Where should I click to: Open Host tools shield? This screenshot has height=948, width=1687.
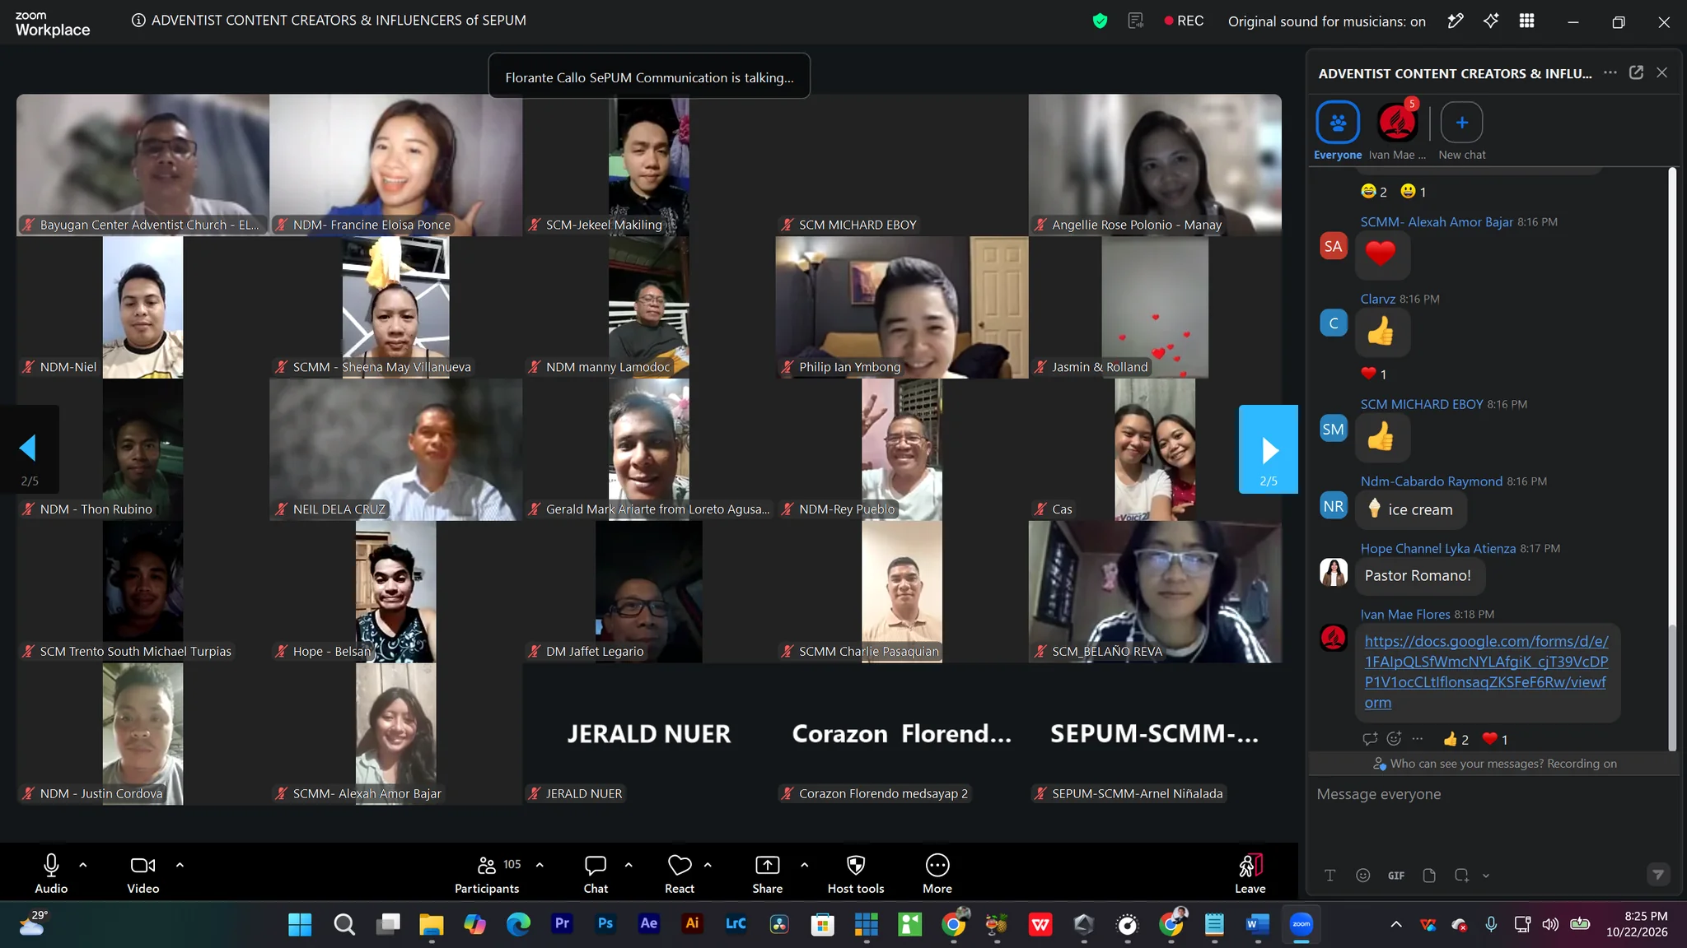click(x=856, y=874)
